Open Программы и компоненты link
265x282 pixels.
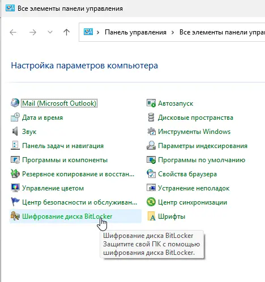pyautogui.click(x=65, y=160)
